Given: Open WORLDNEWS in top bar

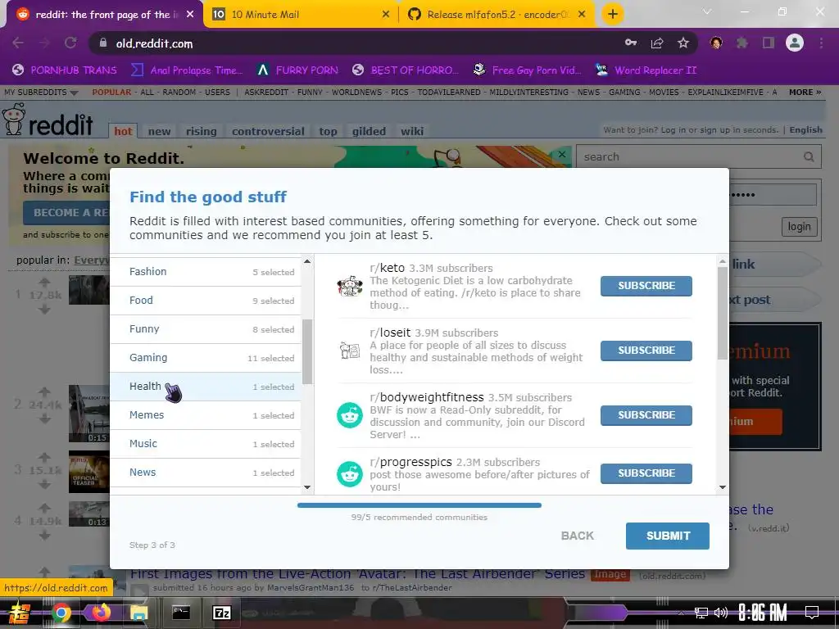Looking at the screenshot, I should (x=356, y=92).
